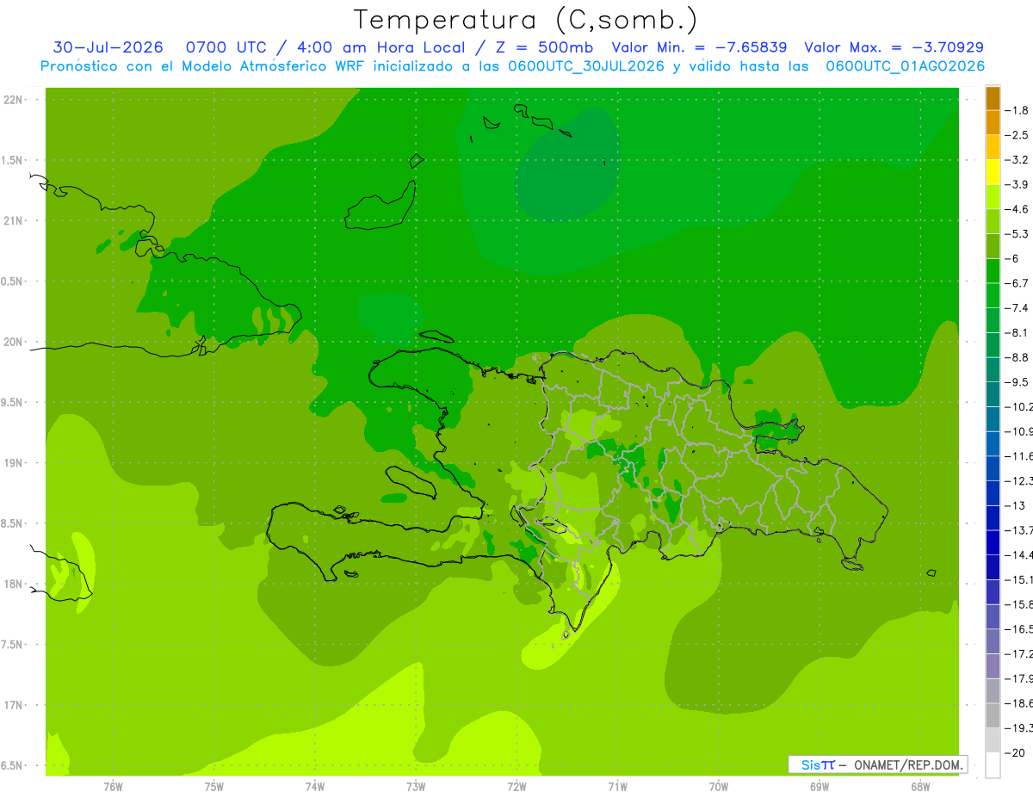Click the '-7.4' colorbar label

pyautogui.click(x=1018, y=307)
